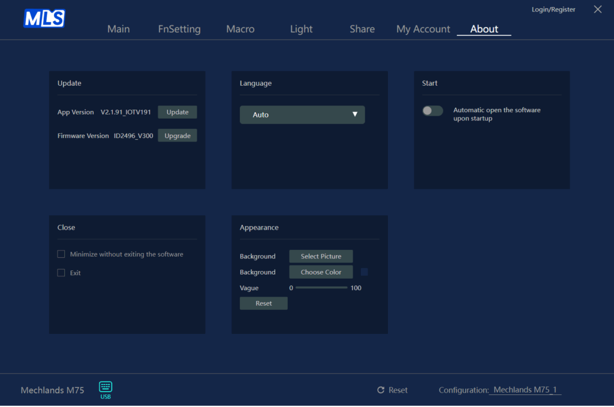Select the About tab
Image resolution: width=614 pixels, height=407 pixels.
(484, 29)
